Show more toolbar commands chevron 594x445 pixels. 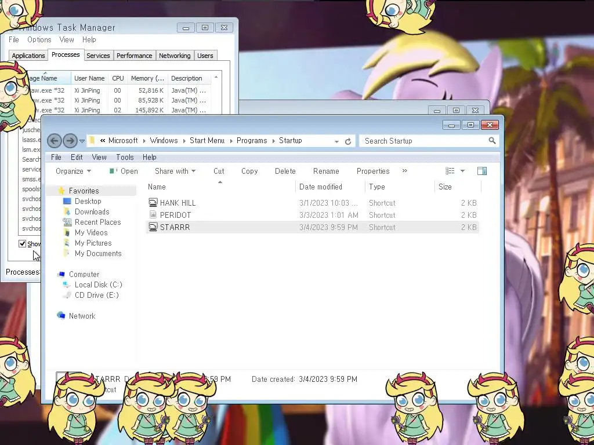tap(404, 171)
